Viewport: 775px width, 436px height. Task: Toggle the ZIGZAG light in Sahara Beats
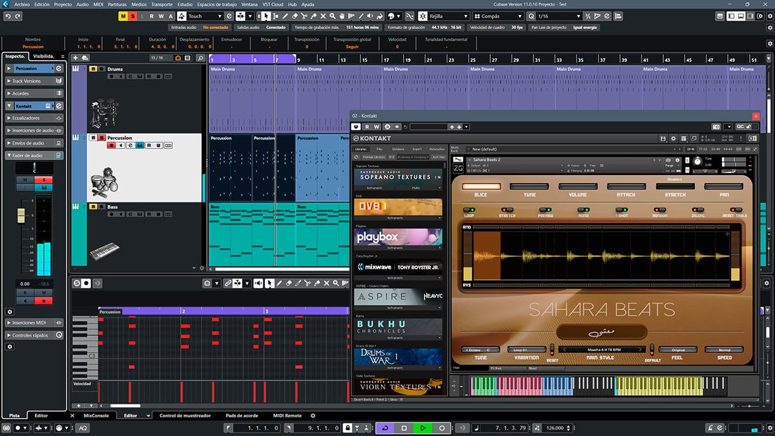click(x=697, y=210)
